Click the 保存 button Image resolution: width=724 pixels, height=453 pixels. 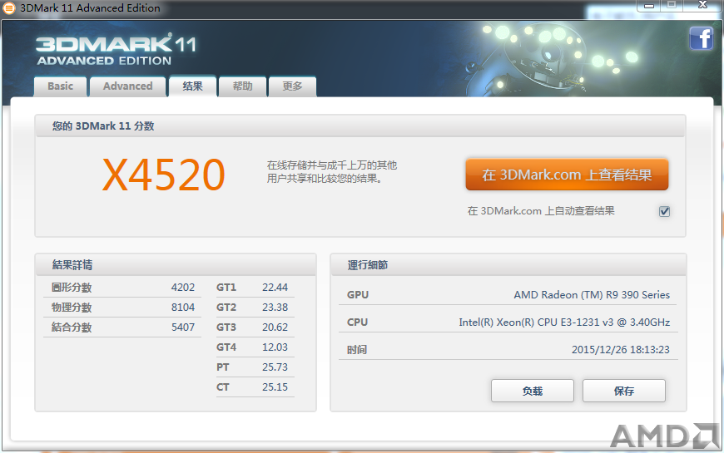point(624,391)
